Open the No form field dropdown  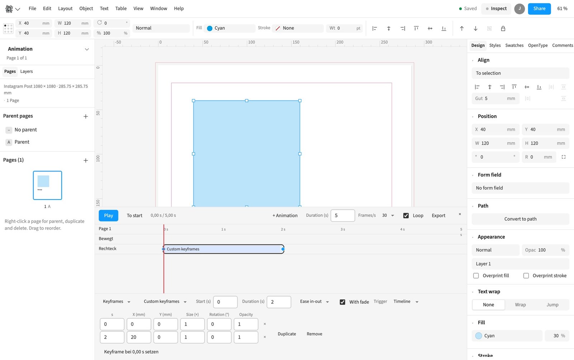point(520,188)
